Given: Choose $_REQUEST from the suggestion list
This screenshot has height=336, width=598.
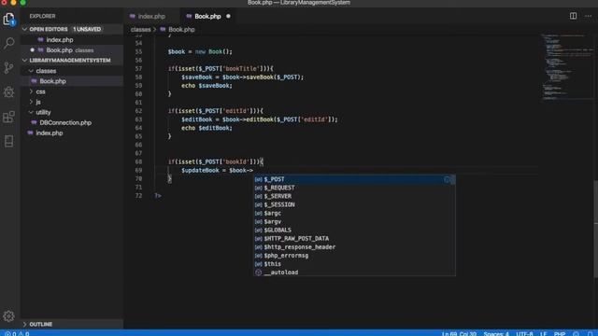Looking at the screenshot, I should point(354,188).
